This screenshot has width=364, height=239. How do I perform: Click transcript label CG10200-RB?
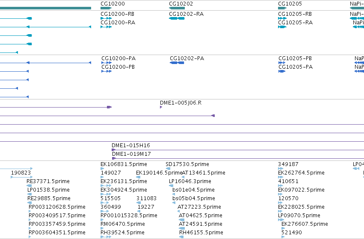[x=117, y=14]
